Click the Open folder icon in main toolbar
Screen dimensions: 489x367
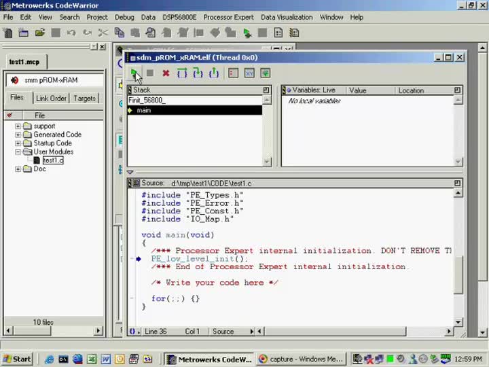pyautogui.click(x=39, y=33)
